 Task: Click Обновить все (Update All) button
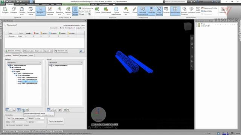tap(61, 51)
